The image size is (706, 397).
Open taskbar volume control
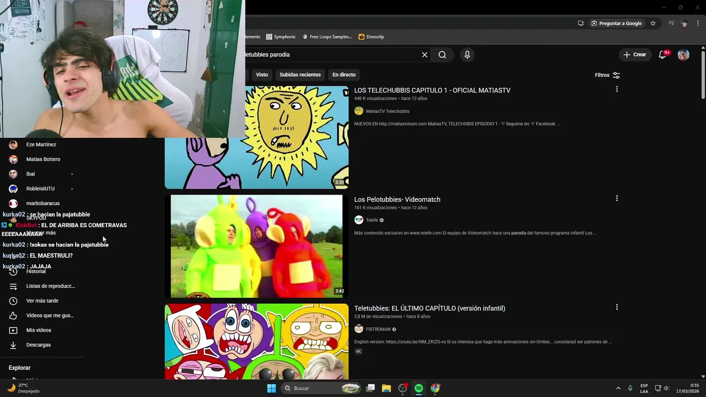(666, 388)
